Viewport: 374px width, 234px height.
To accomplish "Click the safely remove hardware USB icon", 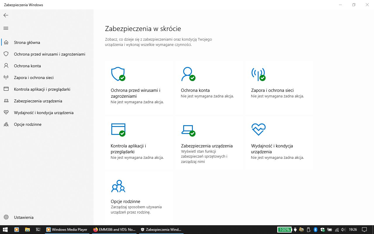I will 309,230.
